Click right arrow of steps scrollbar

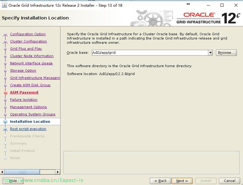[x=58, y=172]
